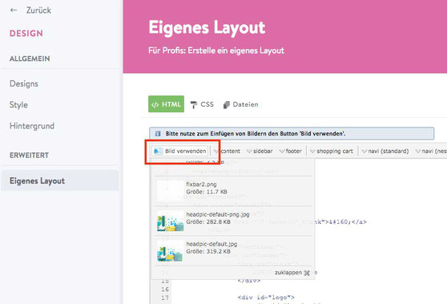447x304 pixels.
Task: Insert the footer placeholder
Action: pos(291,151)
